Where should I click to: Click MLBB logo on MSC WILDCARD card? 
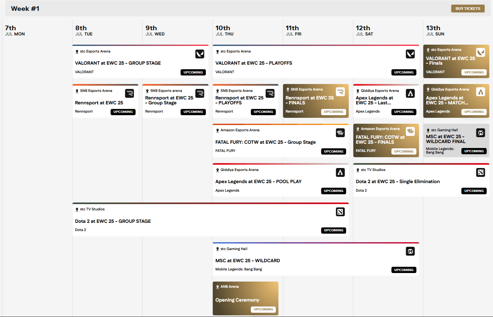tap(410, 251)
